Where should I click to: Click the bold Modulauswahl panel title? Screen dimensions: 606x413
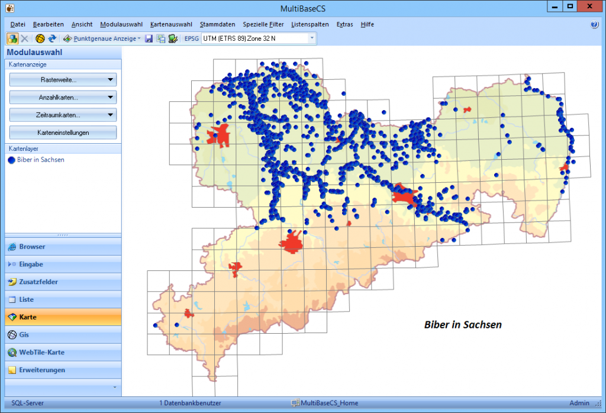pyautogui.click(x=34, y=52)
